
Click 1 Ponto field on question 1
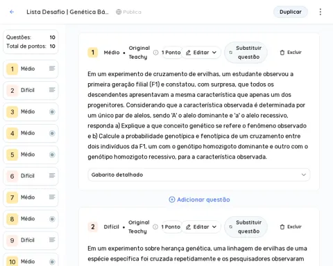pos(171,53)
